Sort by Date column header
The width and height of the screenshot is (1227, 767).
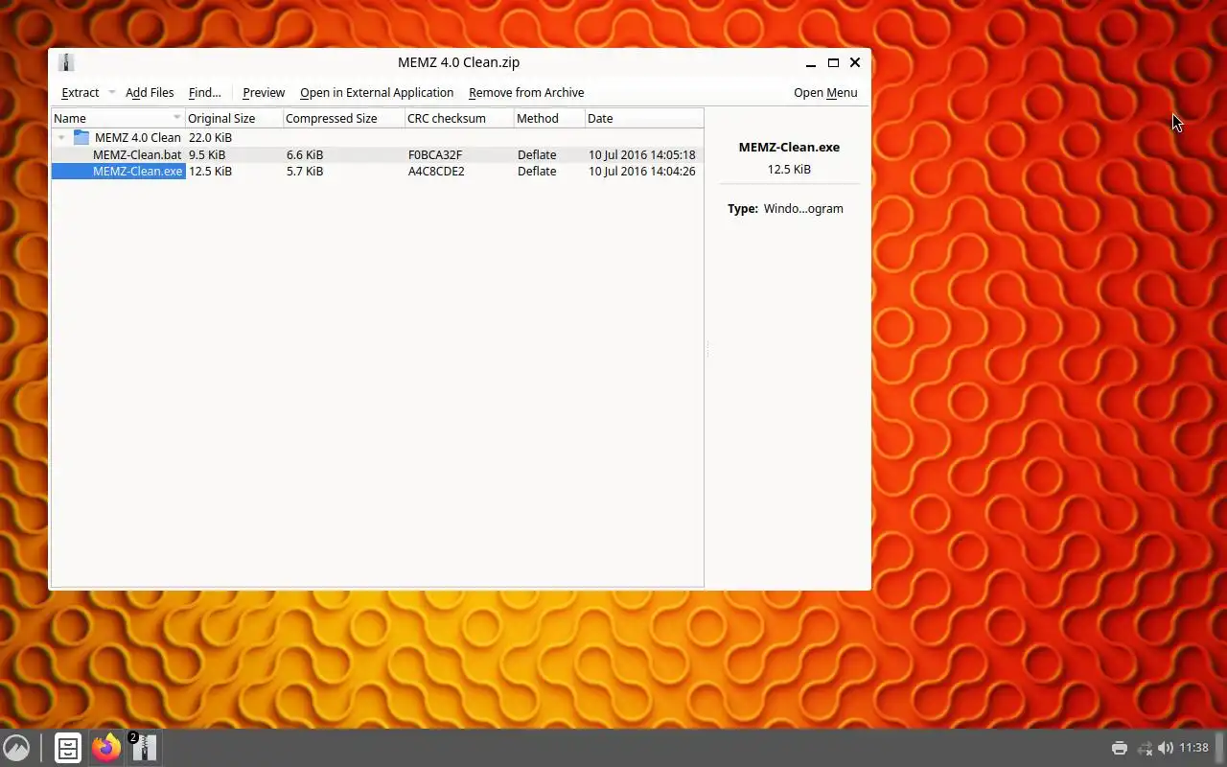tap(644, 118)
